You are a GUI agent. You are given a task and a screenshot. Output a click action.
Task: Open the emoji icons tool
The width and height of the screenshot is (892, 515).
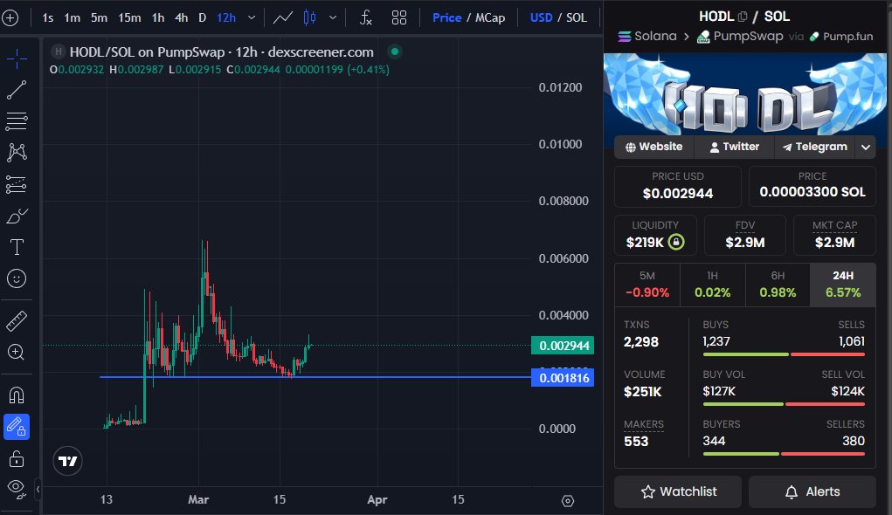(17, 278)
